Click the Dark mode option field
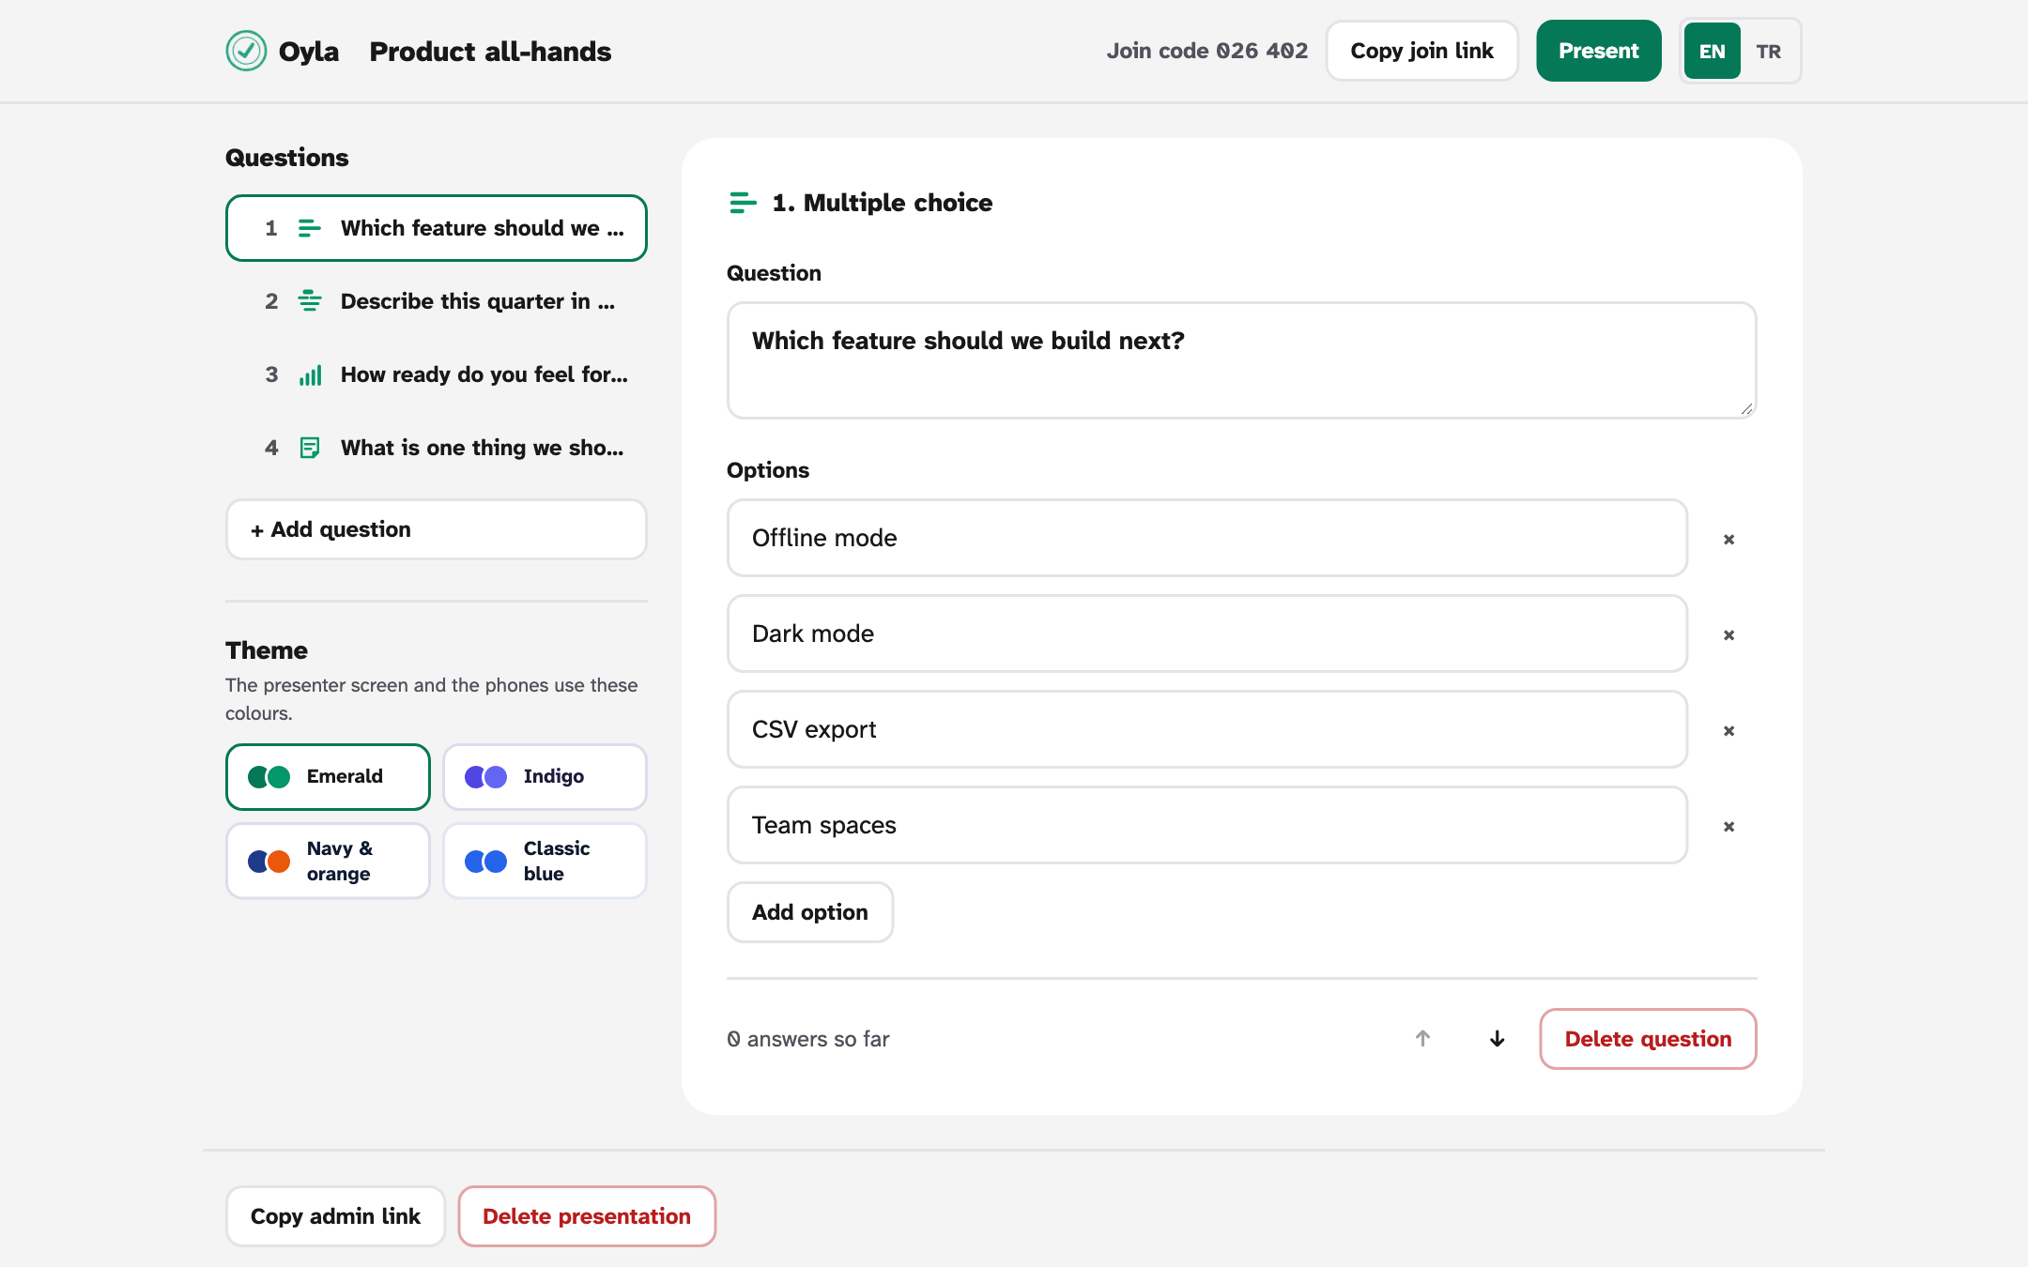Viewport: 2028px width, 1267px height. pos(1206,633)
